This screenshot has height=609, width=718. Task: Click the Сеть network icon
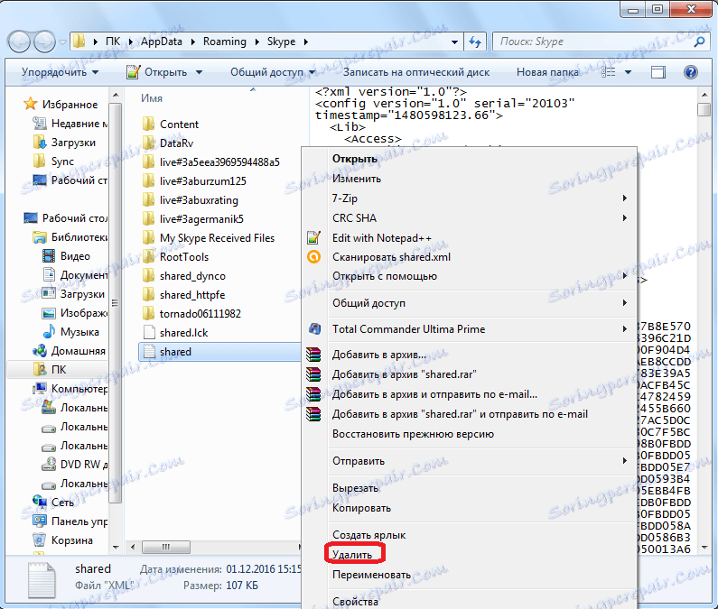pyautogui.click(x=40, y=502)
